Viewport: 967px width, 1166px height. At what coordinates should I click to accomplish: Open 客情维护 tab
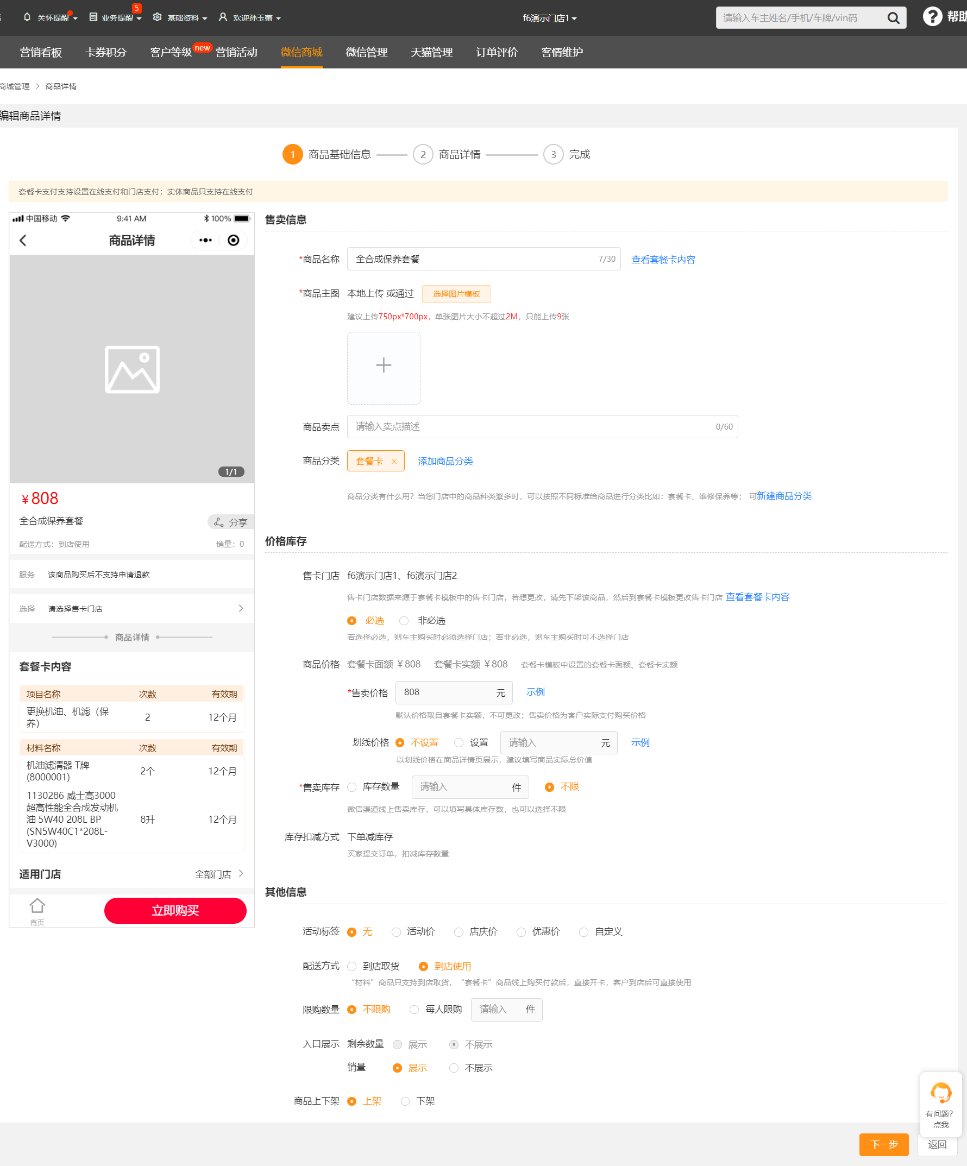(x=562, y=52)
